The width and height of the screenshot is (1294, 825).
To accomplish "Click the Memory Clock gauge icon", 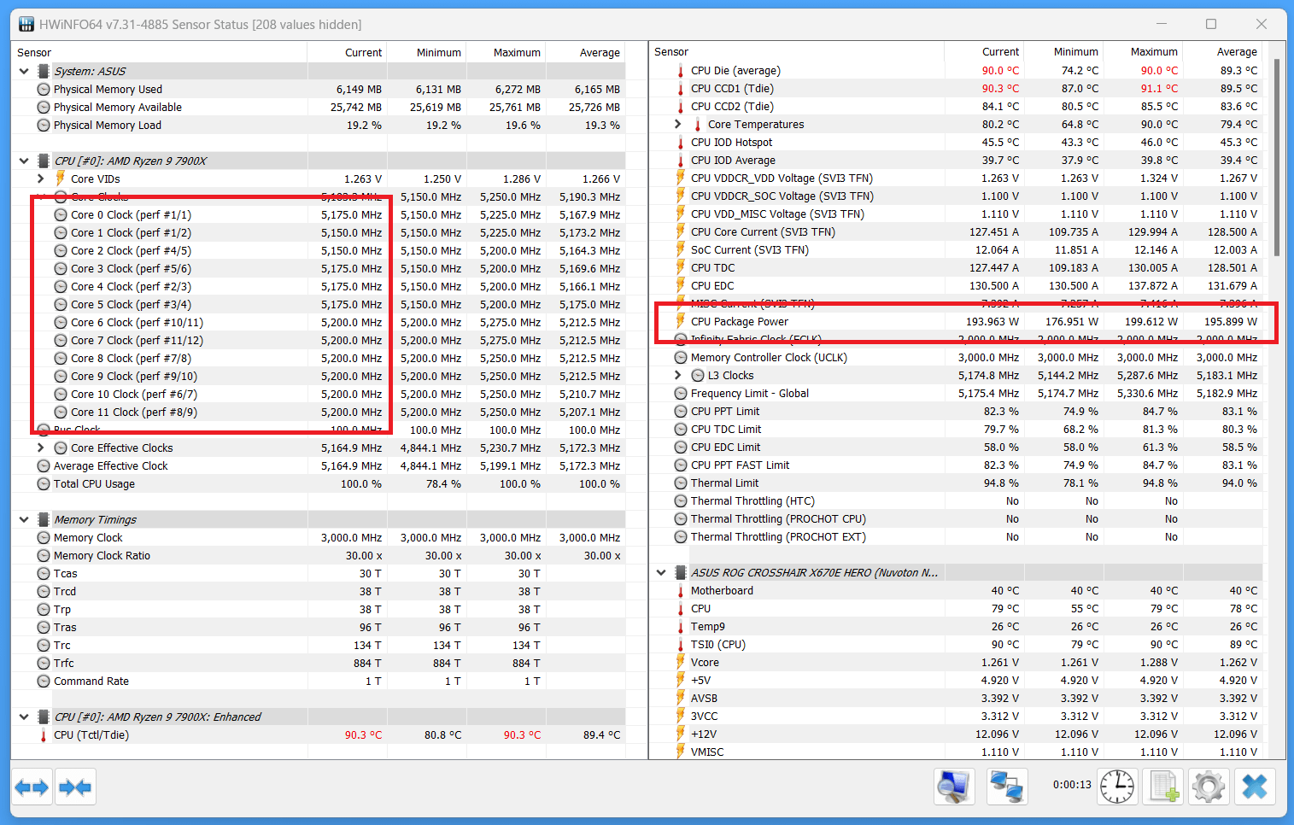I will click(x=44, y=538).
